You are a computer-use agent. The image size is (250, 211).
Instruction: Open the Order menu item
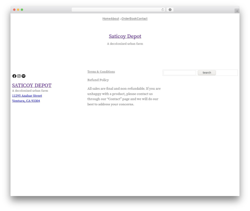(x=125, y=18)
